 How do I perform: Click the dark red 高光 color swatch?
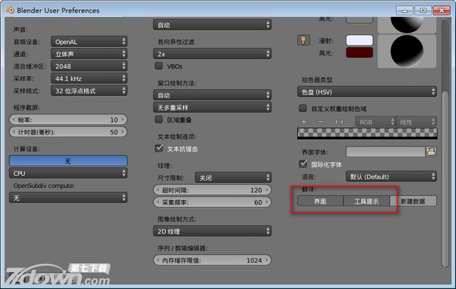[359, 53]
